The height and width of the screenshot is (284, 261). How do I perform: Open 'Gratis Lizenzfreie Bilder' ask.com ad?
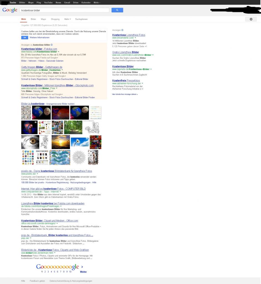pyautogui.click(x=126, y=52)
